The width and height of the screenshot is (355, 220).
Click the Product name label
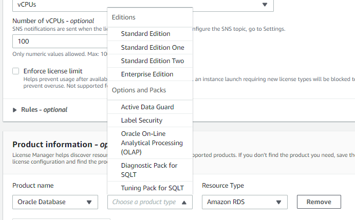(33, 186)
